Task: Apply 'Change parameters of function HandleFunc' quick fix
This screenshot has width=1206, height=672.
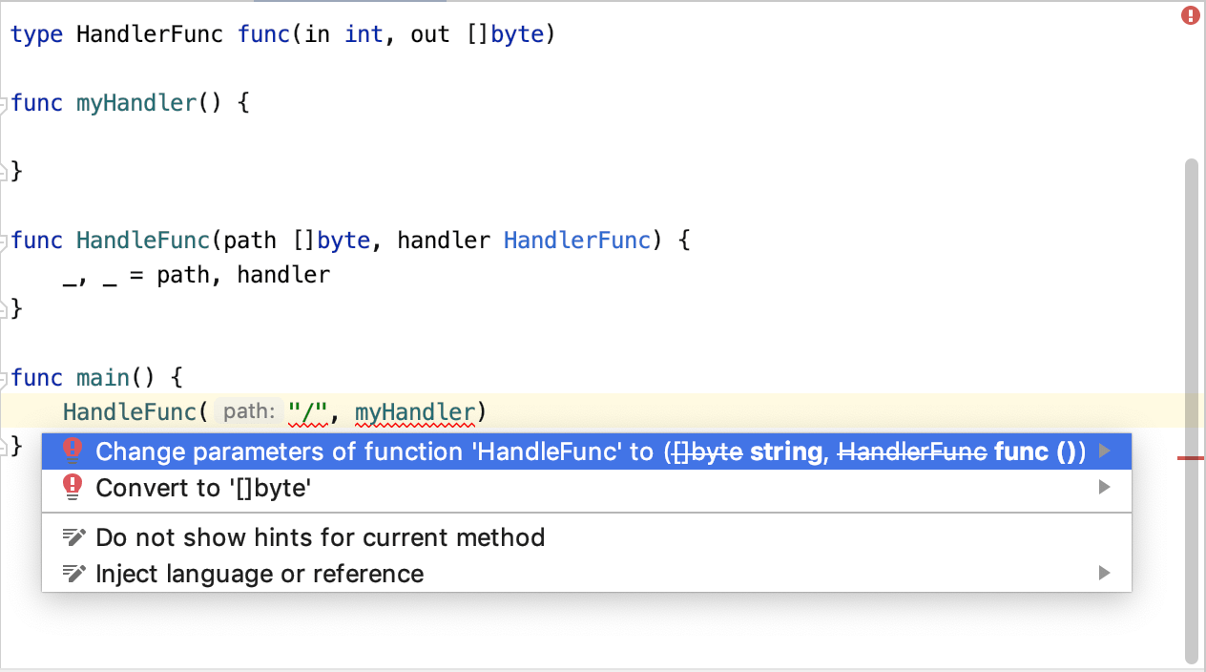Action: point(382,451)
